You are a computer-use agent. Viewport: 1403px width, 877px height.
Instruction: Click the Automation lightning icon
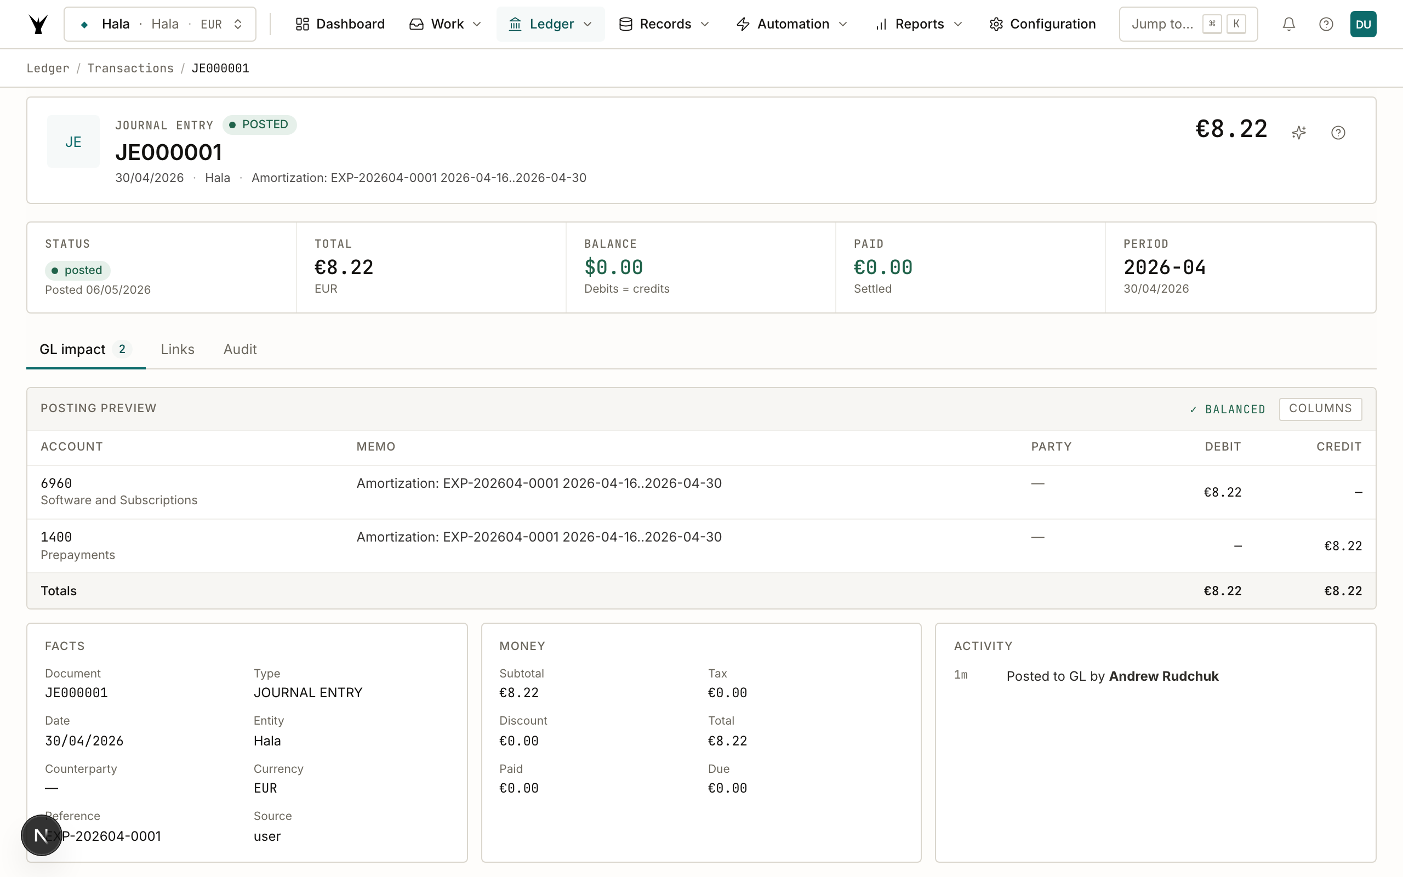pos(743,24)
